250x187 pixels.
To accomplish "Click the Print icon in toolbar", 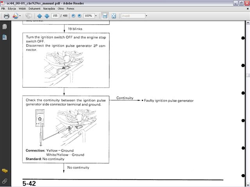I will [x=6, y=16].
